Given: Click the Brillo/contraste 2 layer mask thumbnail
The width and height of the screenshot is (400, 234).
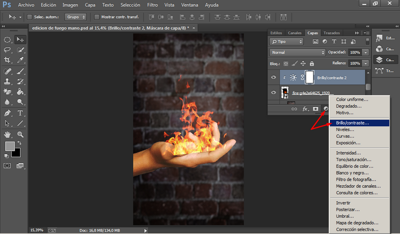Looking at the screenshot, I should [x=309, y=77].
